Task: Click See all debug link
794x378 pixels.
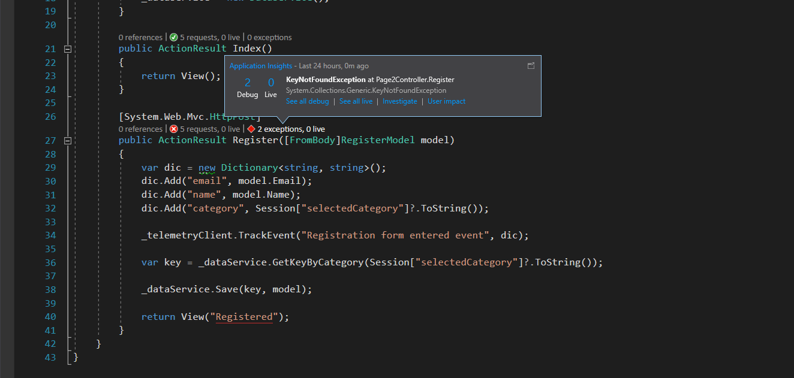Action: (307, 101)
